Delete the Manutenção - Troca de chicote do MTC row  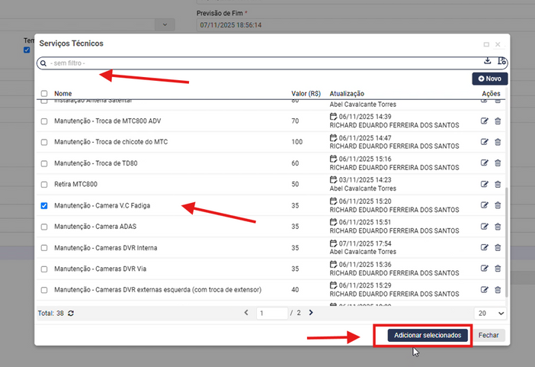click(x=498, y=142)
